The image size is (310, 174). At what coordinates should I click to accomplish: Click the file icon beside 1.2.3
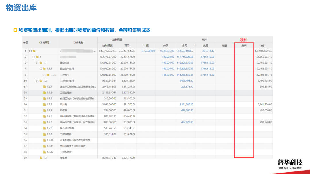(x=44, y=98)
